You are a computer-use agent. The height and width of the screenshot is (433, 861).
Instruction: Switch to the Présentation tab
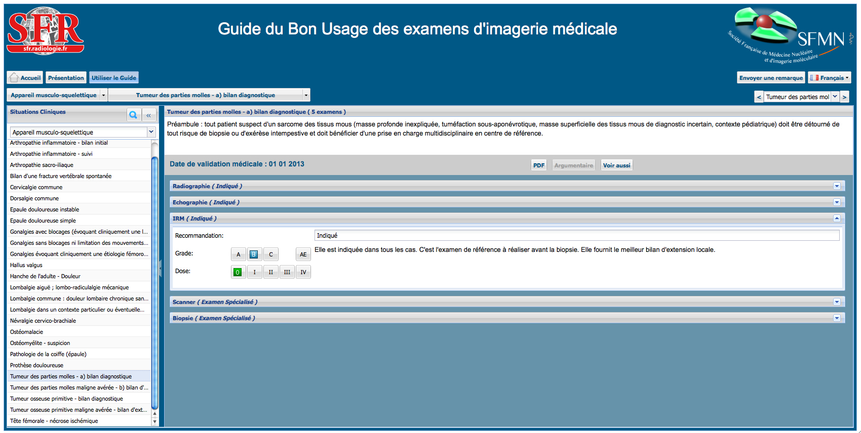[66, 78]
